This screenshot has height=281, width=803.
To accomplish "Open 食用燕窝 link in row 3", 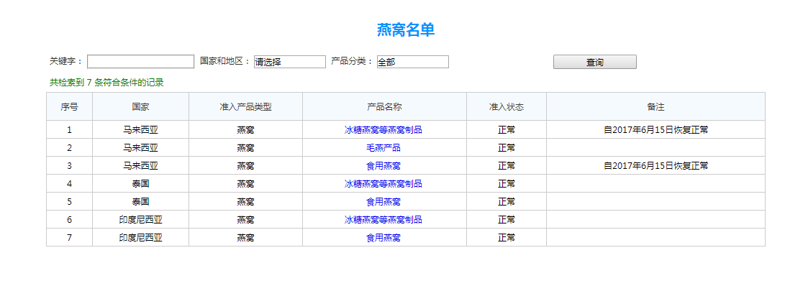I will coord(383,166).
